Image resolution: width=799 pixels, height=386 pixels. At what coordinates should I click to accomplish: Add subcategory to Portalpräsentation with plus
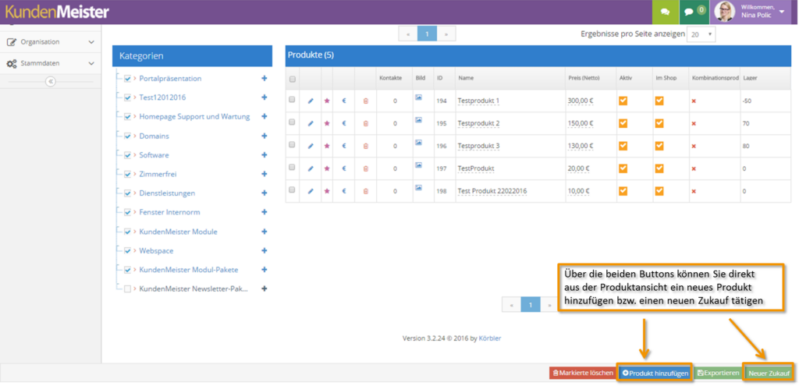[264, 79]
